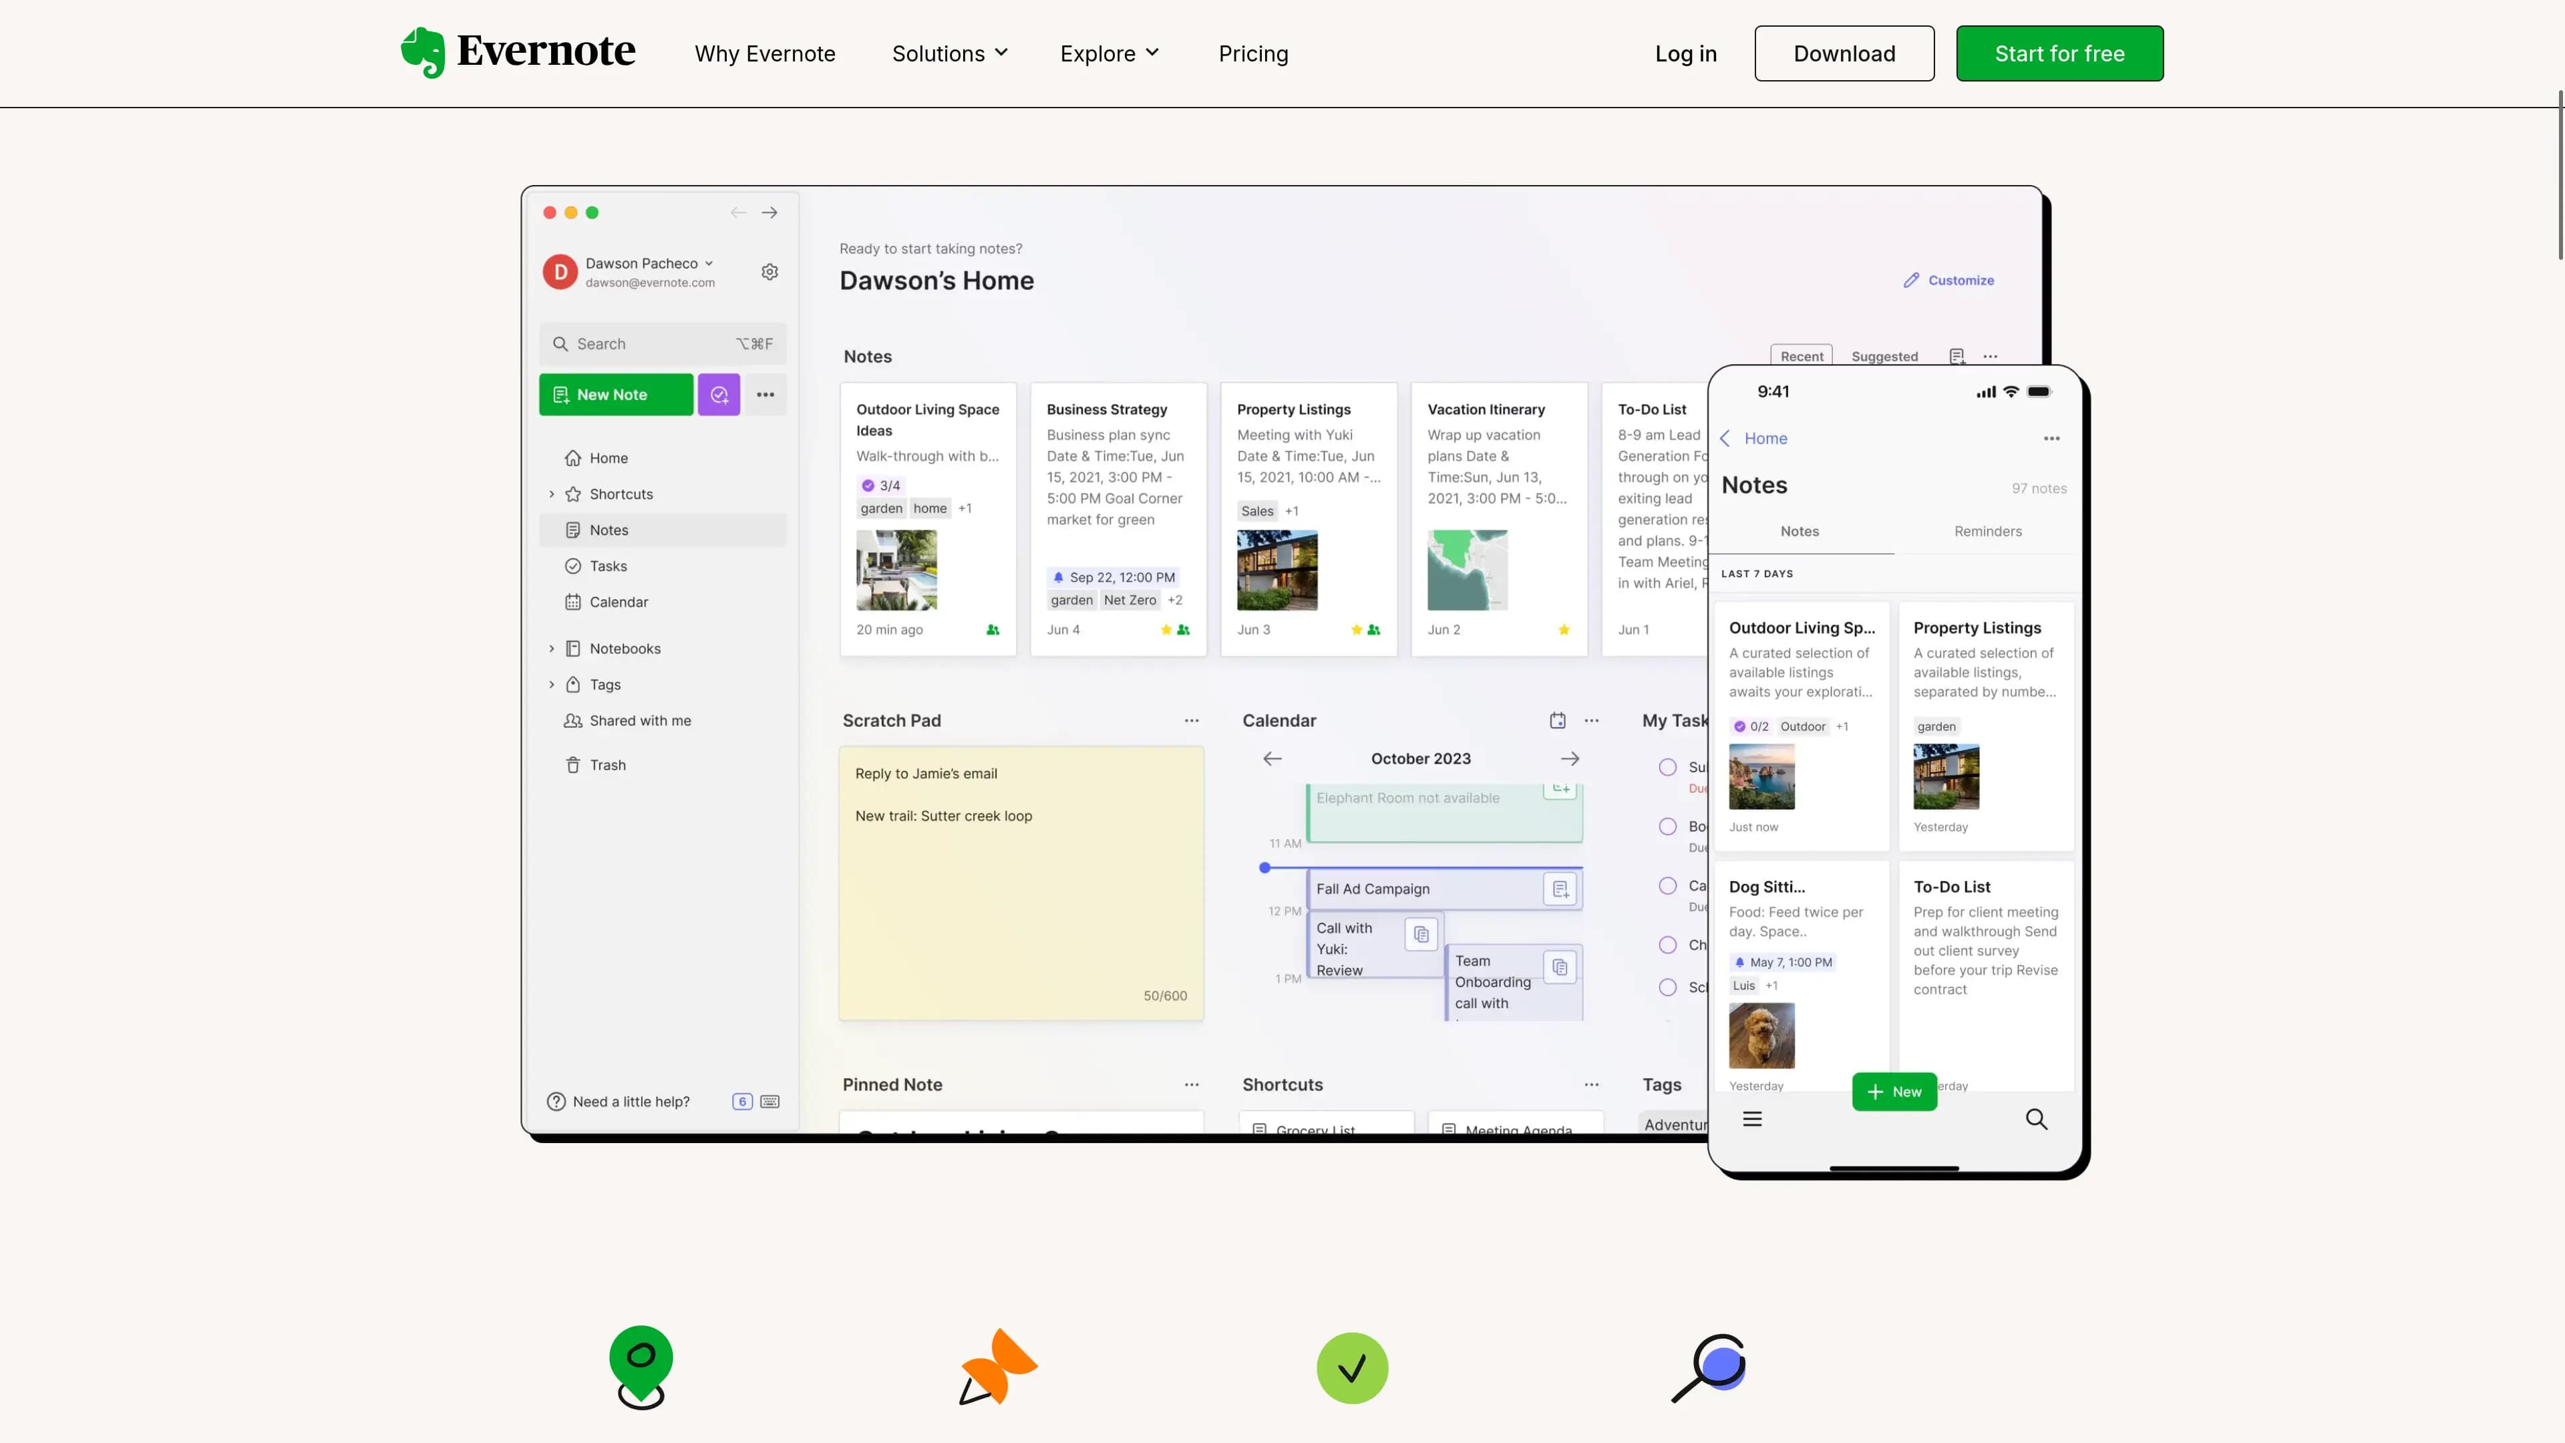Expand the Shortcuts section in the sidebar
Image resolution: width=2565 pixels, height=1443 pixels.
coord(552,494)
